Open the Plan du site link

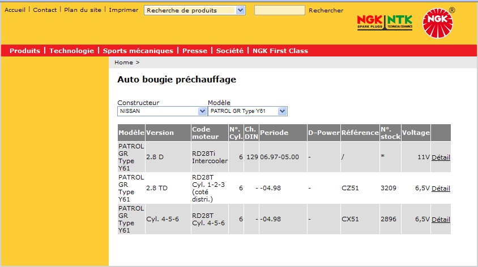(x=83, y=10)
